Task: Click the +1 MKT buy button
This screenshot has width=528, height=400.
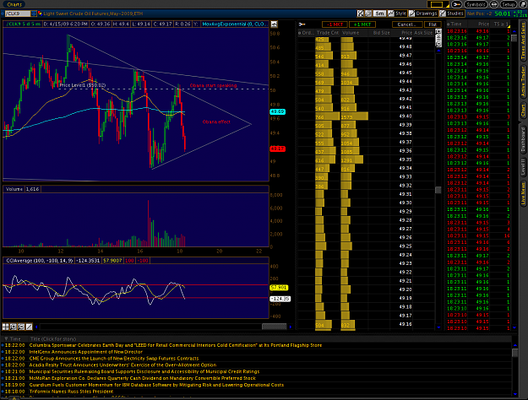Action: [x=362, y=24]
